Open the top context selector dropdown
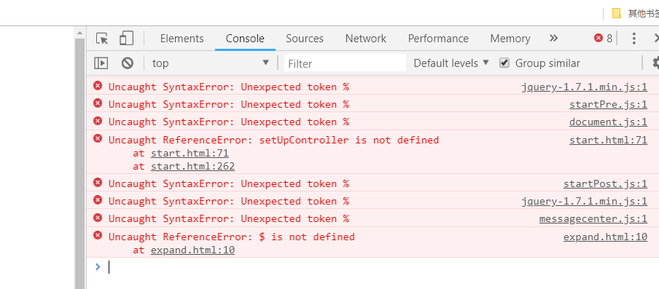 point(211,63)
